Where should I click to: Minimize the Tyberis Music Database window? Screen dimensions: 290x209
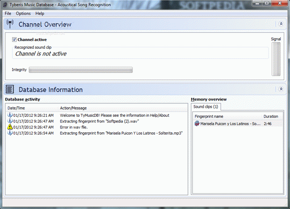(x=257, y=3)
